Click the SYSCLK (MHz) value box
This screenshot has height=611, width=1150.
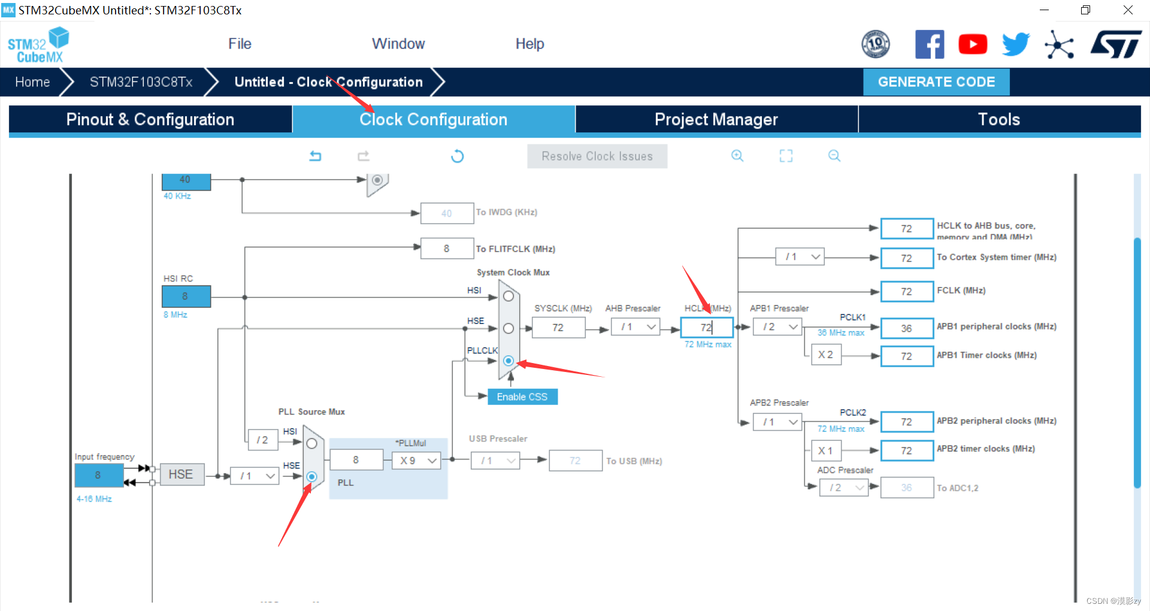pyautogui.click(x=558, y=328)
